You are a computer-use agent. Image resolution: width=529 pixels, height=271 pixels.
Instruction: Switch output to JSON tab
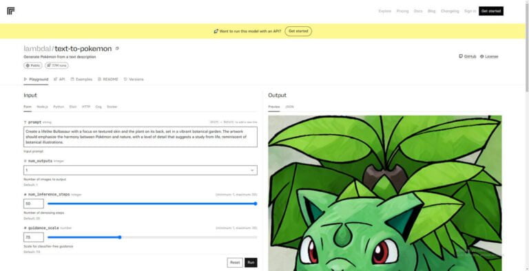click(x=289, y=107)
